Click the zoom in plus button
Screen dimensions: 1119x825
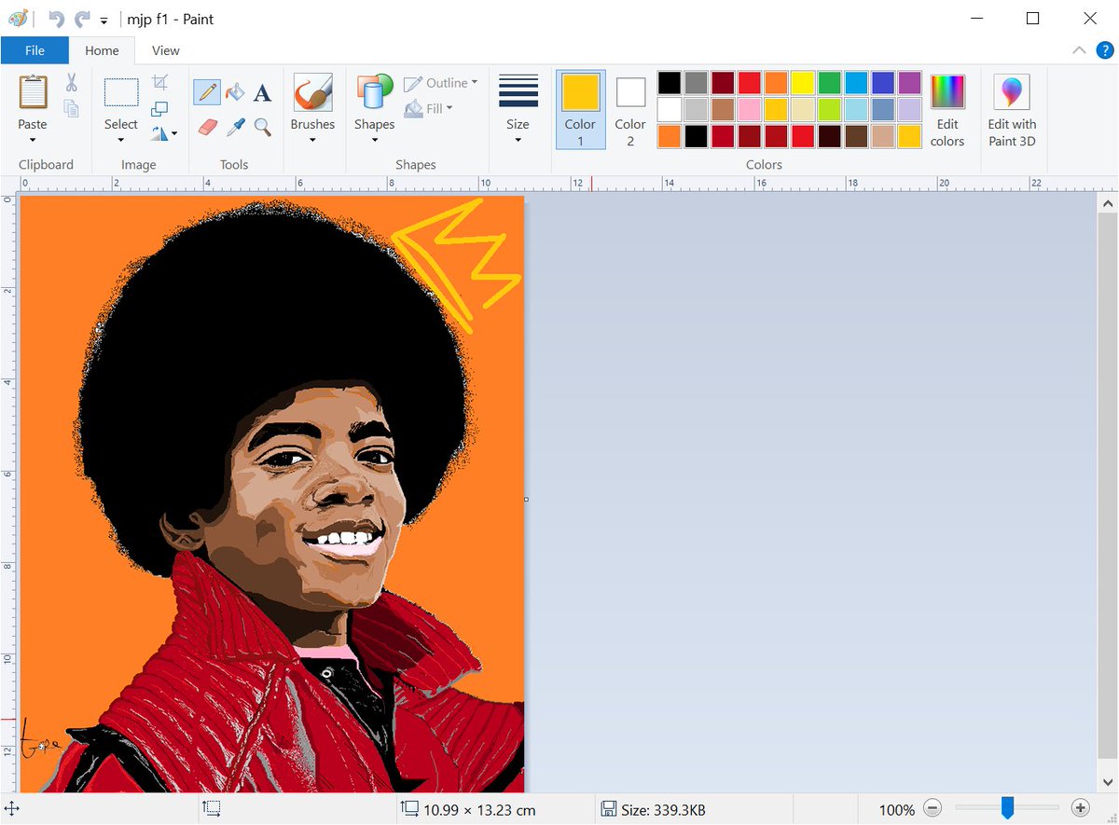(x=1081, y=809)
